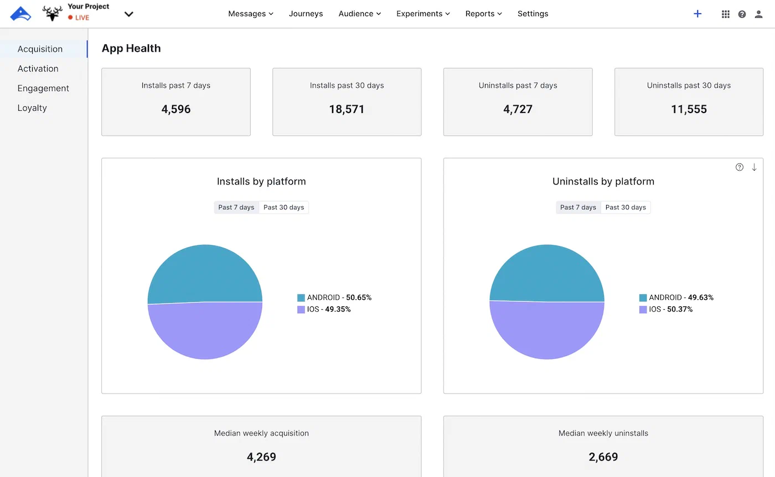
Task: Click help icon on Uninstalls by platform chart
Action: [x=740, y=167]
